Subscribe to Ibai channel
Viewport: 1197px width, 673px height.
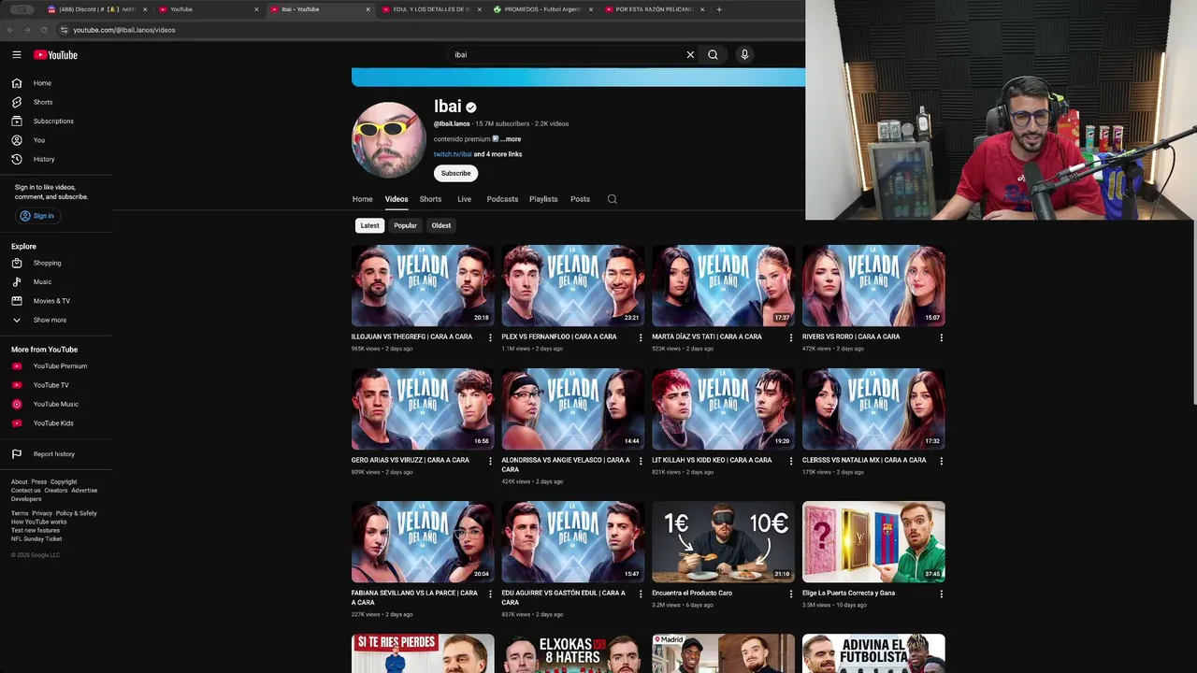point(456,173)
